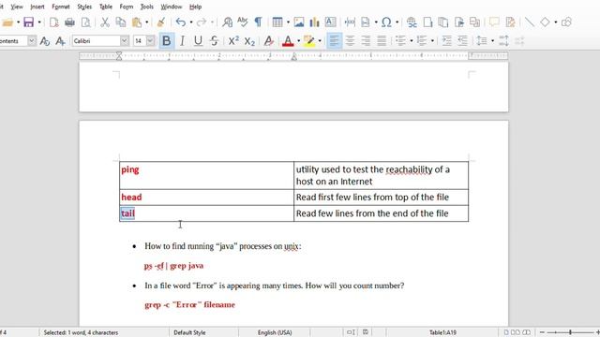Image resolution: width=600 pixels, height=337 pixels.
Task: Click the New Style from Selection icon
Action: point(60,41)
